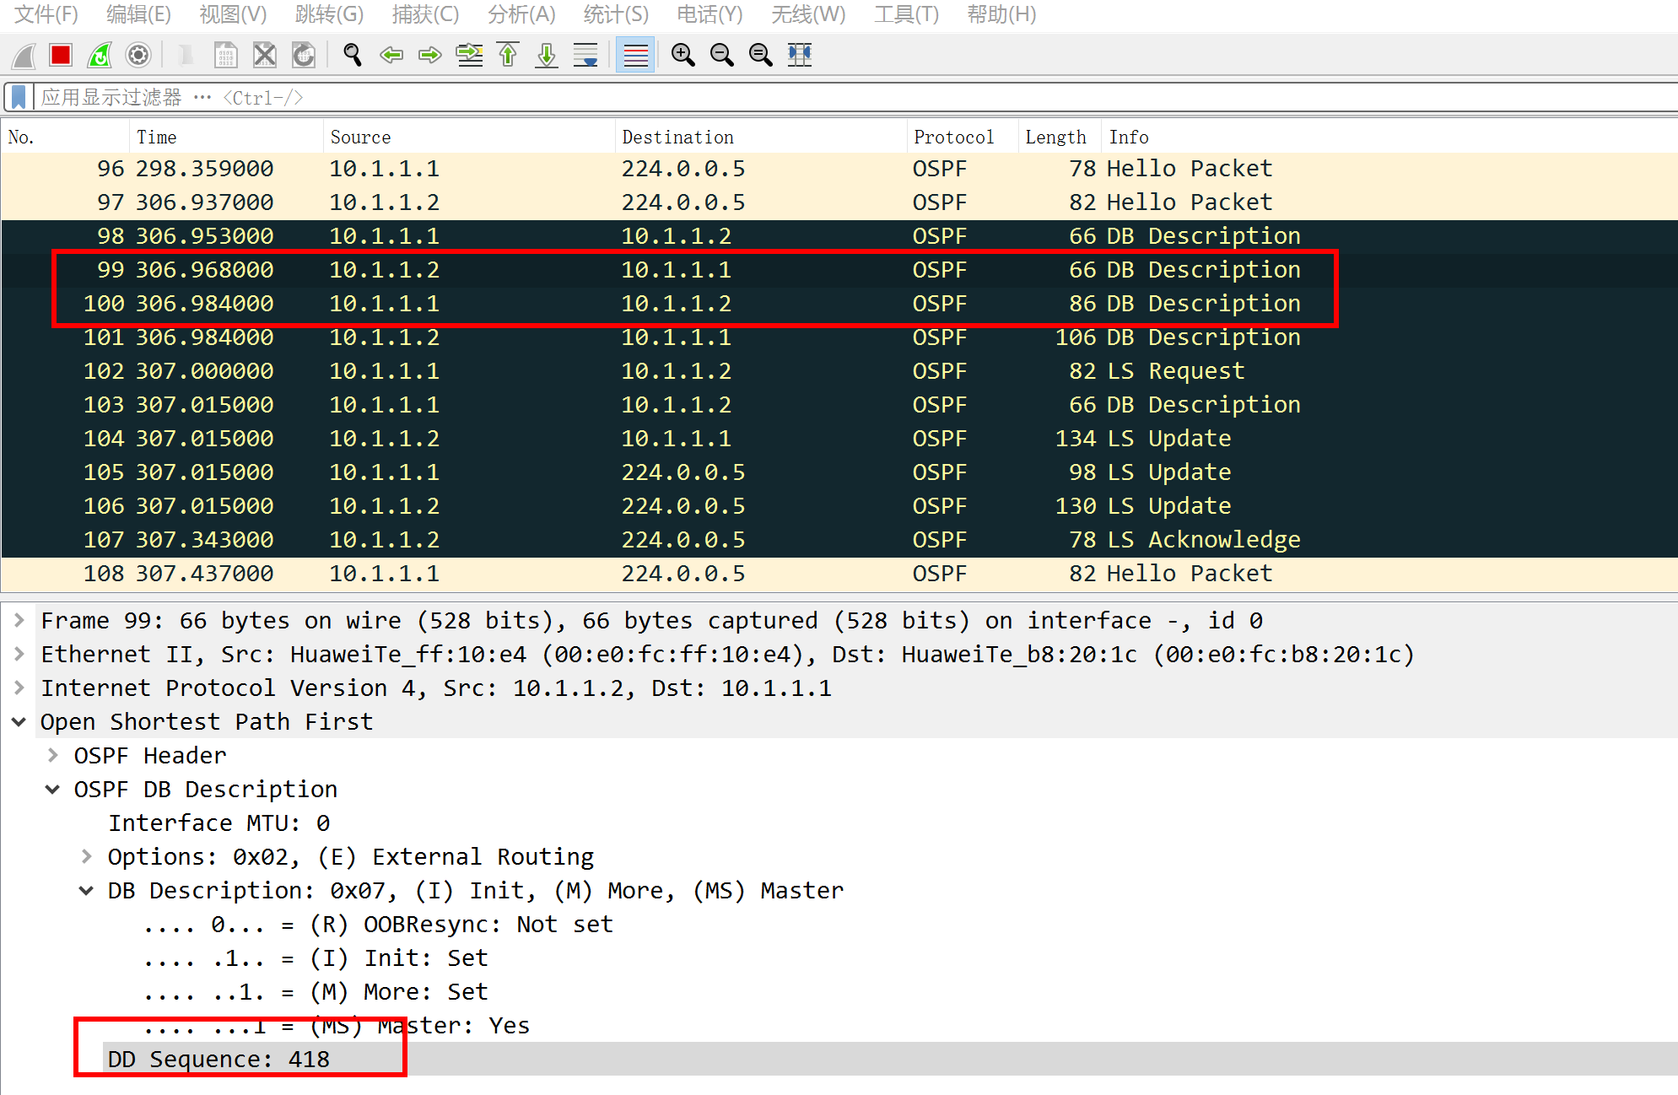
Task: Expand the OSPF Header tree node
Action: [x=53, y=755]
